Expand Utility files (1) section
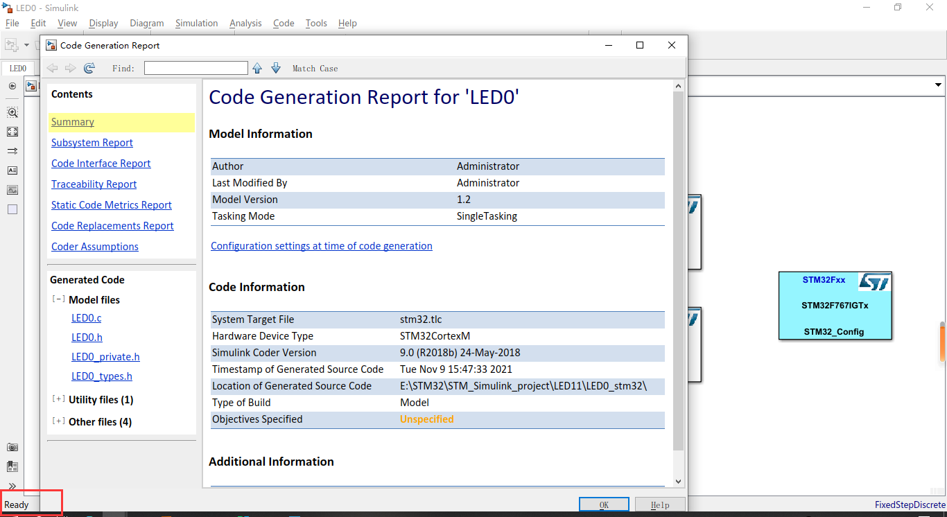Screen dimensions: 947x517 (x=59, y=399)
